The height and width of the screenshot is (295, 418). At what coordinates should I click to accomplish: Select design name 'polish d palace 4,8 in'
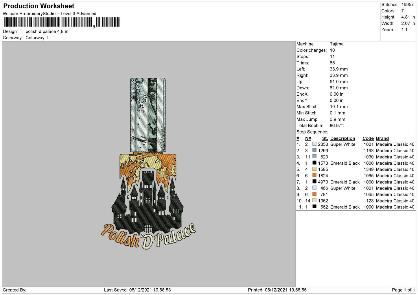click(x=47, y=31)
